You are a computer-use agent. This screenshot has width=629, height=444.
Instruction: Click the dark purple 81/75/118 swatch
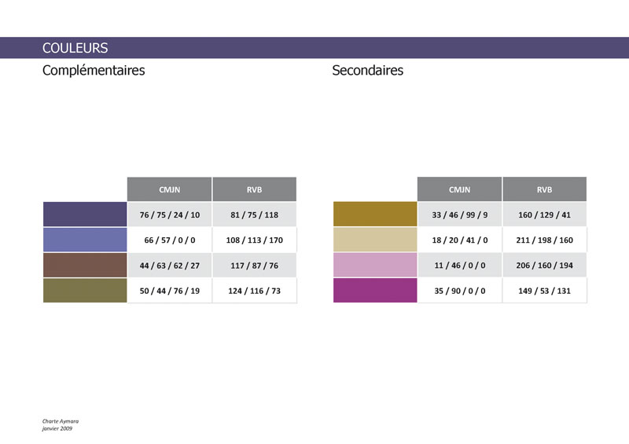pos(85,215)
